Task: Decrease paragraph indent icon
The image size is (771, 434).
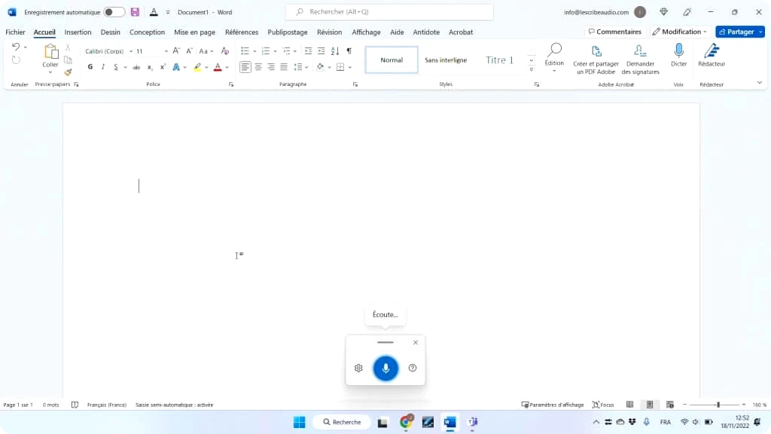Action: click(308, 50)
